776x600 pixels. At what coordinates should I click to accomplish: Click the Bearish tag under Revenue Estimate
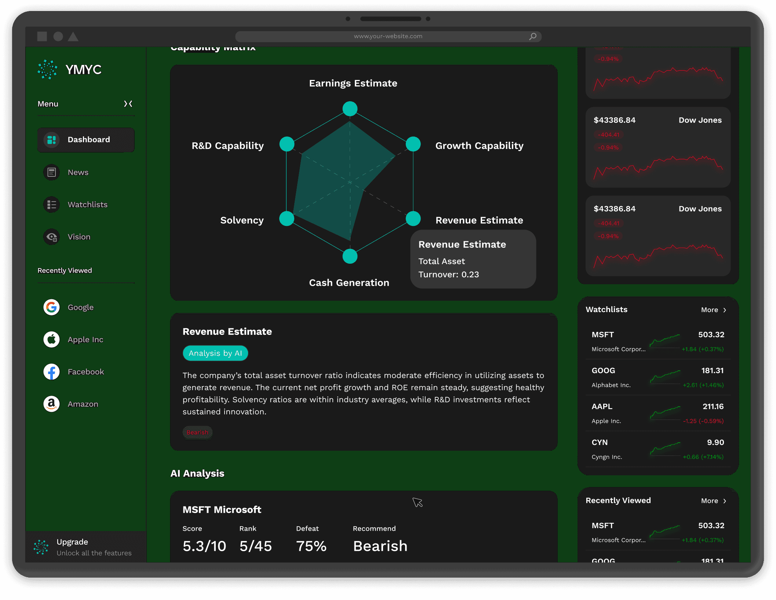pos(197,432)
